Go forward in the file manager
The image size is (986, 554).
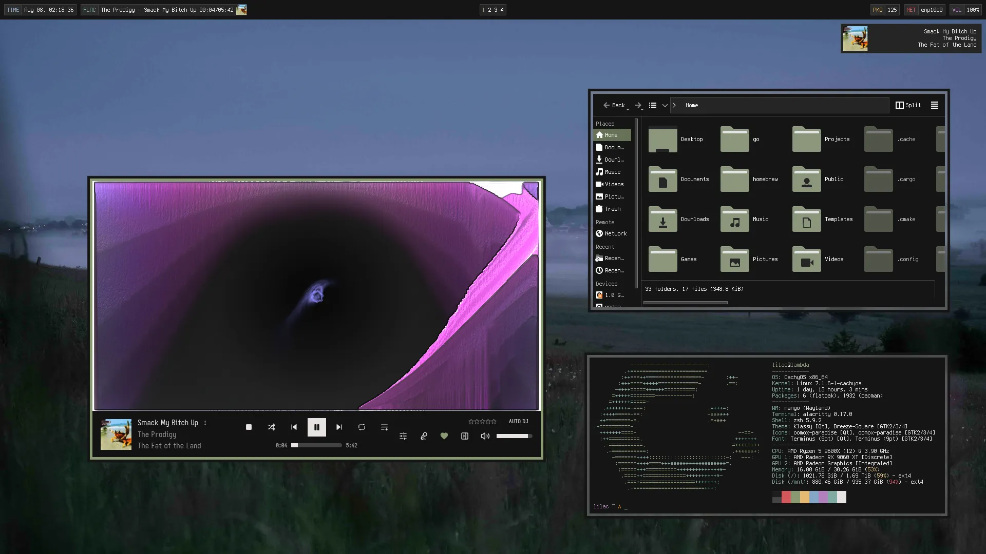click(638, 105)
